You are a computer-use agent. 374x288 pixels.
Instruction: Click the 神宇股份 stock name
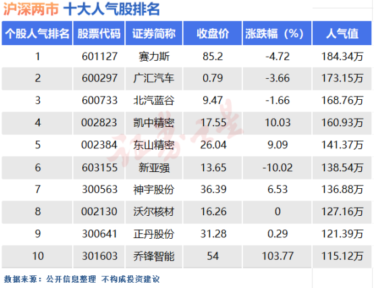[154, 190]
